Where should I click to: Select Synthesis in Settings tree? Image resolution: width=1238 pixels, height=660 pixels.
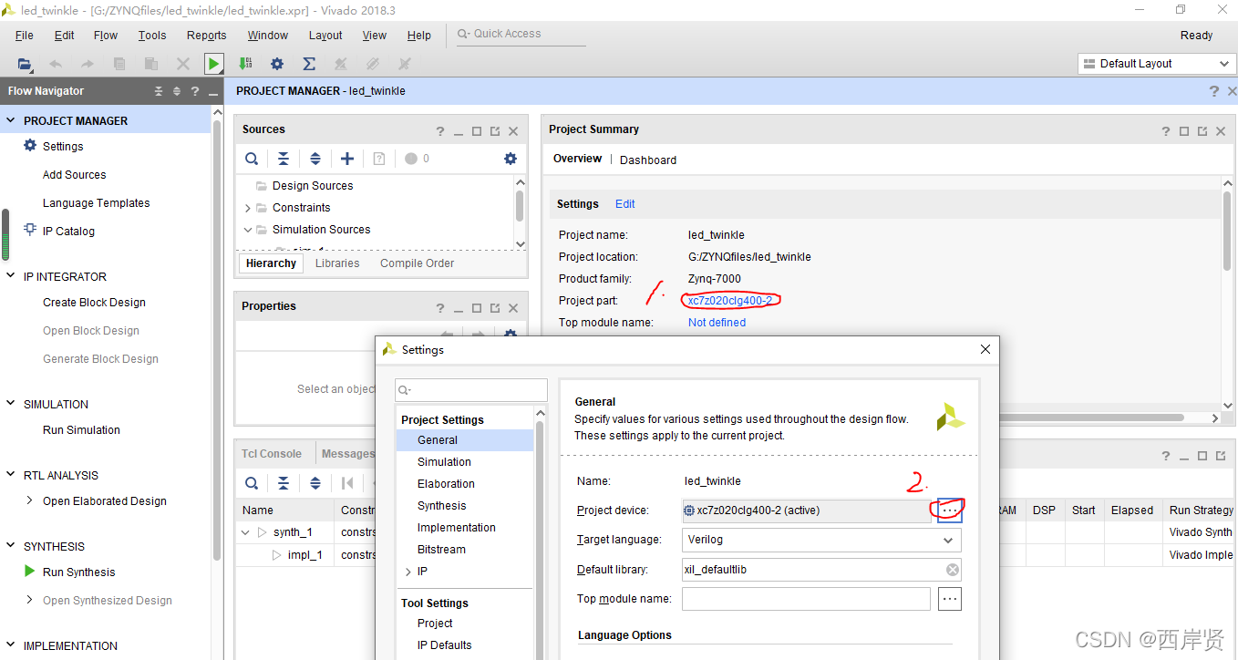[441, 506]
